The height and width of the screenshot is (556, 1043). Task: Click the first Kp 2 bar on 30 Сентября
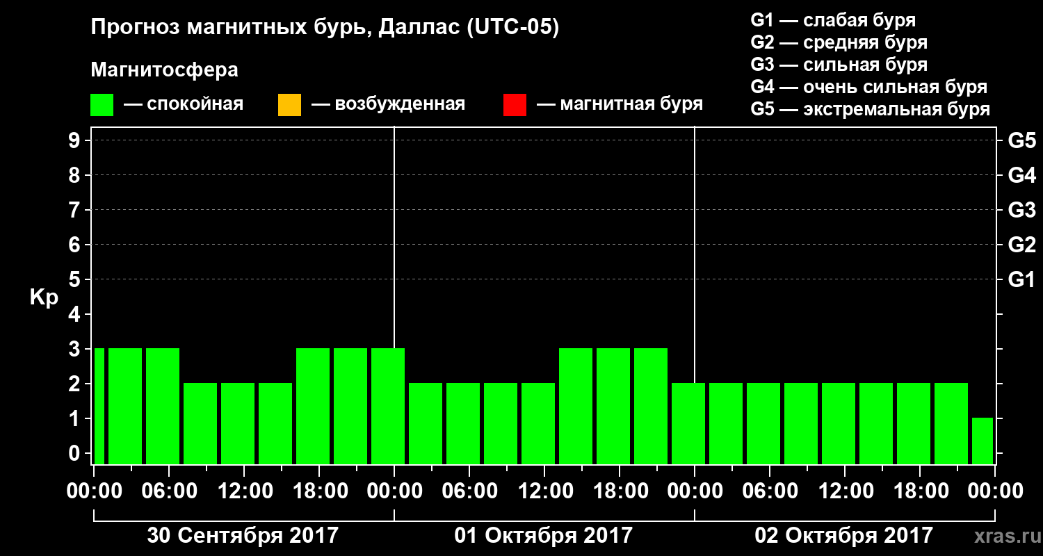pyautogui.click(x=200, y=423)
